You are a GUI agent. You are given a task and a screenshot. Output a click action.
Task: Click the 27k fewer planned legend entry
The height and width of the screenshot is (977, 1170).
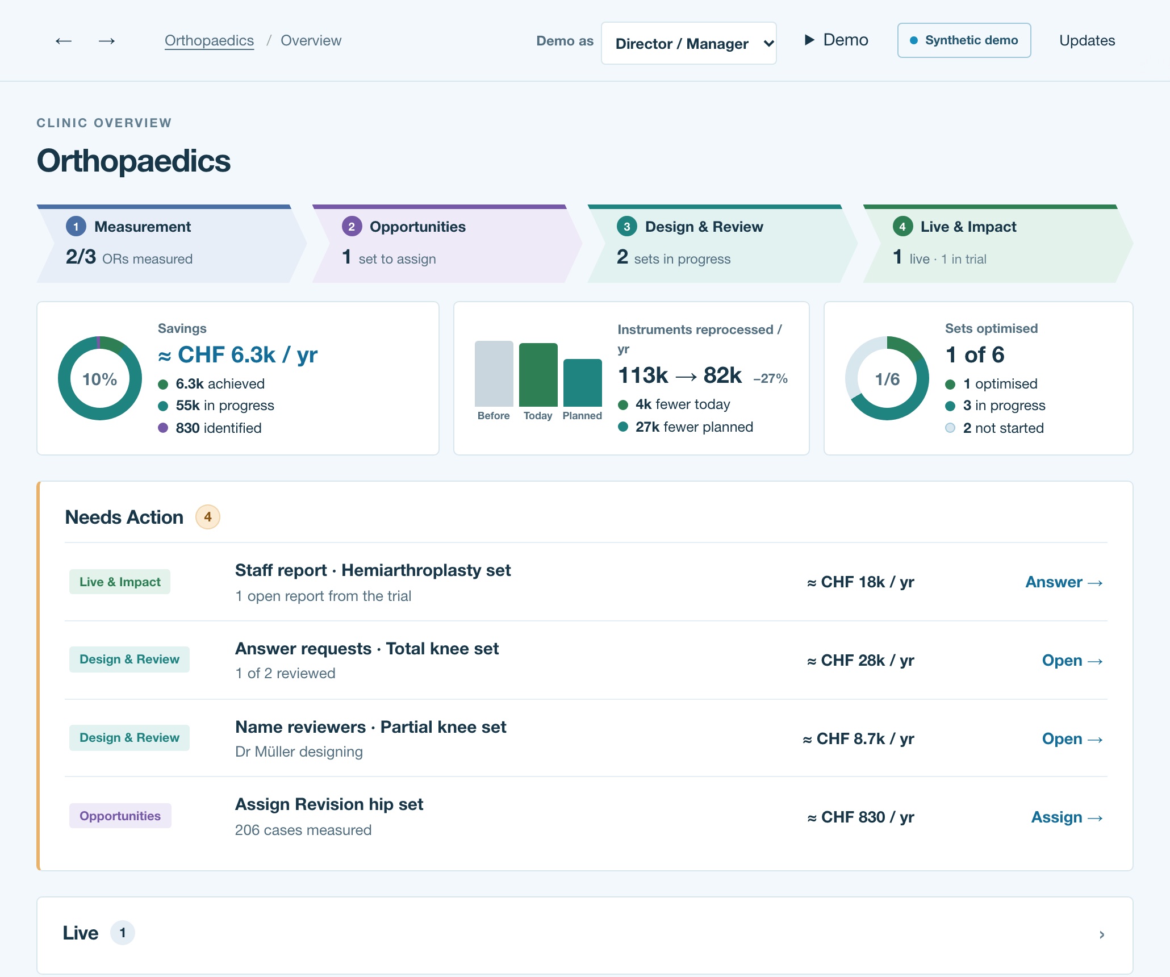686,427
